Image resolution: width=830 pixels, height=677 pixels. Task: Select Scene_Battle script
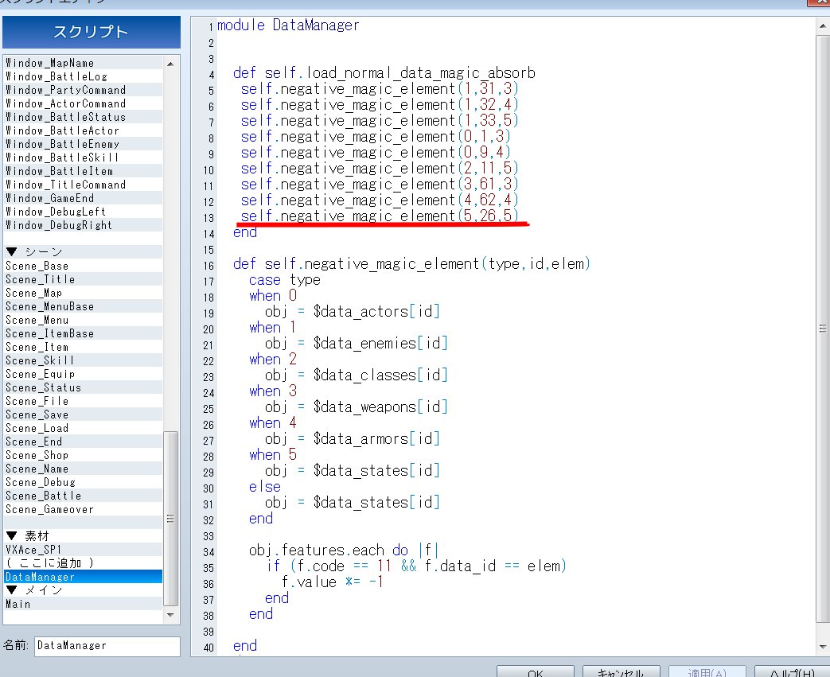(83, 496)
